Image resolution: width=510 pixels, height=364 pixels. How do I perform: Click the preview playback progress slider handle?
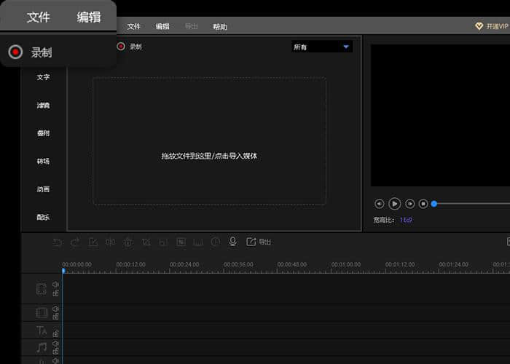pos(434,204)
